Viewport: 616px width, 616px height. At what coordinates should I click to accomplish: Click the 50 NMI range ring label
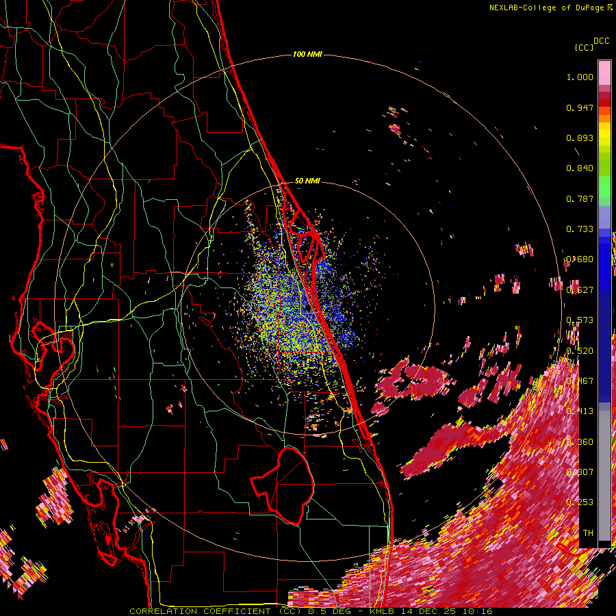[307, 181]
